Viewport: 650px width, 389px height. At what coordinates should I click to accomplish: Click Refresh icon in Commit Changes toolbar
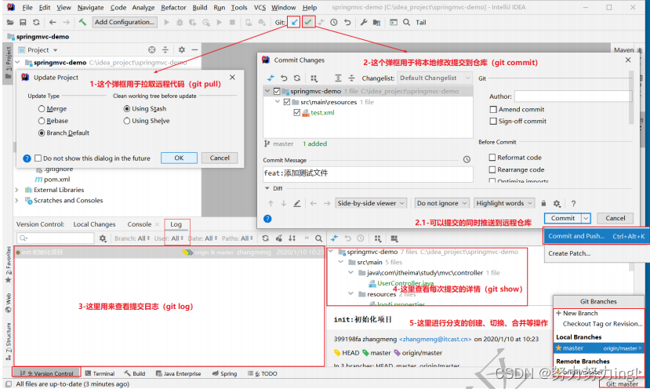tap(297, 78)
